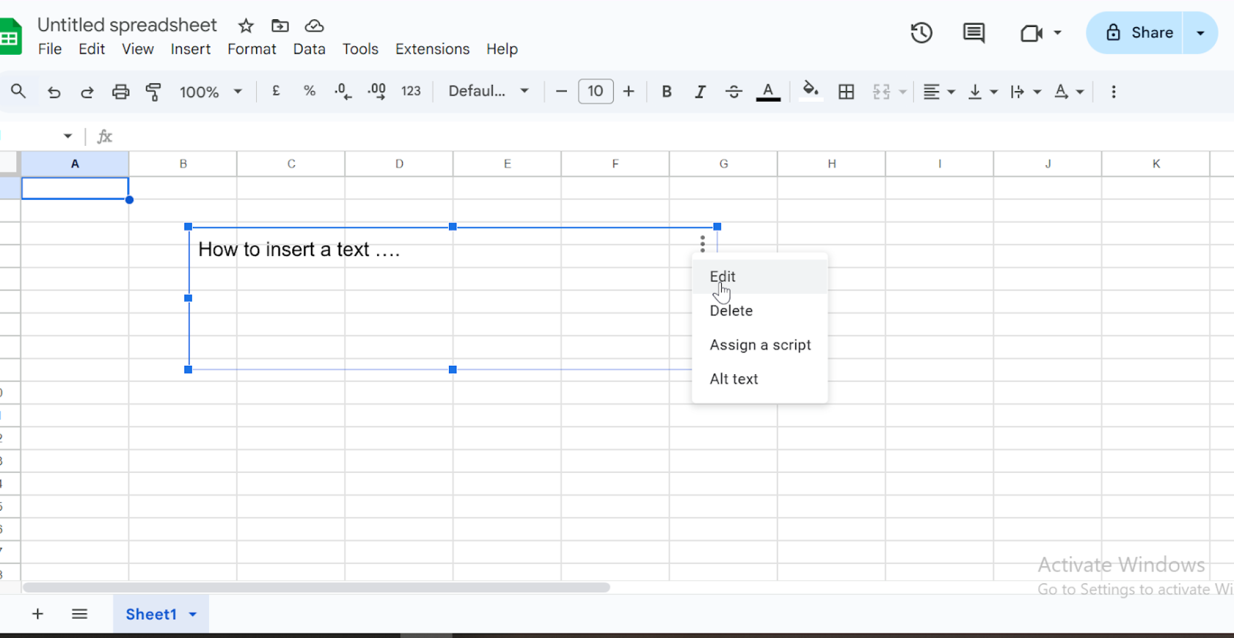Undo the last action
This screenshot has height=638, width=1234.
54,92
